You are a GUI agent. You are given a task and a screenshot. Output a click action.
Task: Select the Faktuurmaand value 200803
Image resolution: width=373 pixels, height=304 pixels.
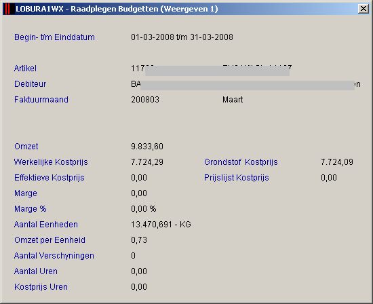[x=145, y=100]
